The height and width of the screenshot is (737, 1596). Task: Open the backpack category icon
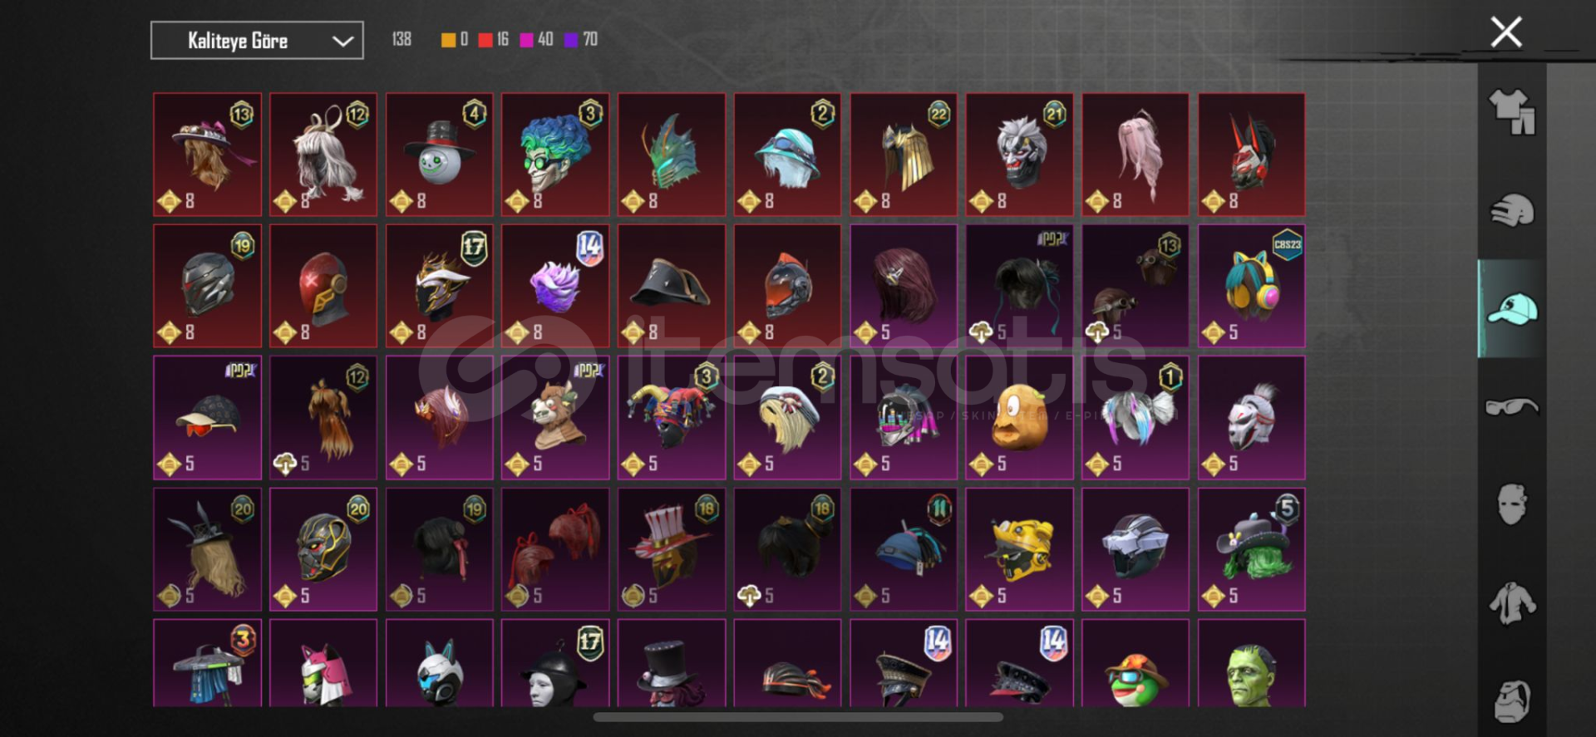[x=1511, y=702]
